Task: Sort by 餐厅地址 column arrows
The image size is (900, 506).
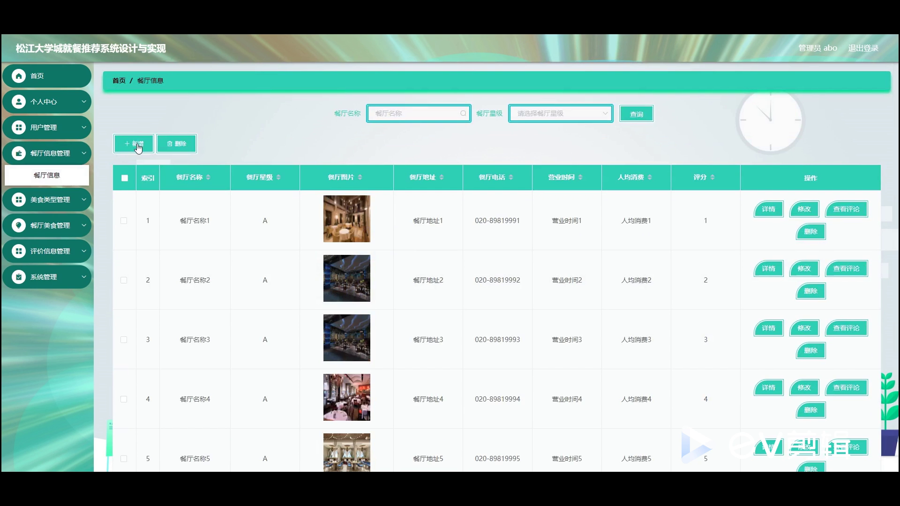Action: tap(442, 177)
